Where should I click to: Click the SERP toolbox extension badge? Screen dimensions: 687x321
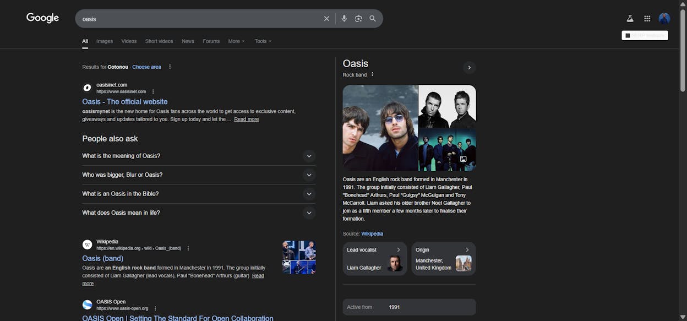click(645, 35)
